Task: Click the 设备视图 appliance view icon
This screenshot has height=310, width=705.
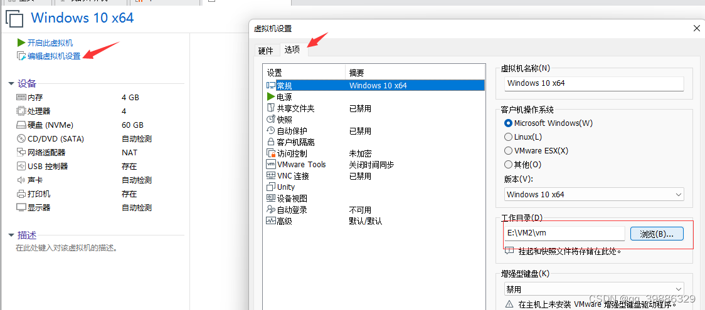Action: pos(271,199)
